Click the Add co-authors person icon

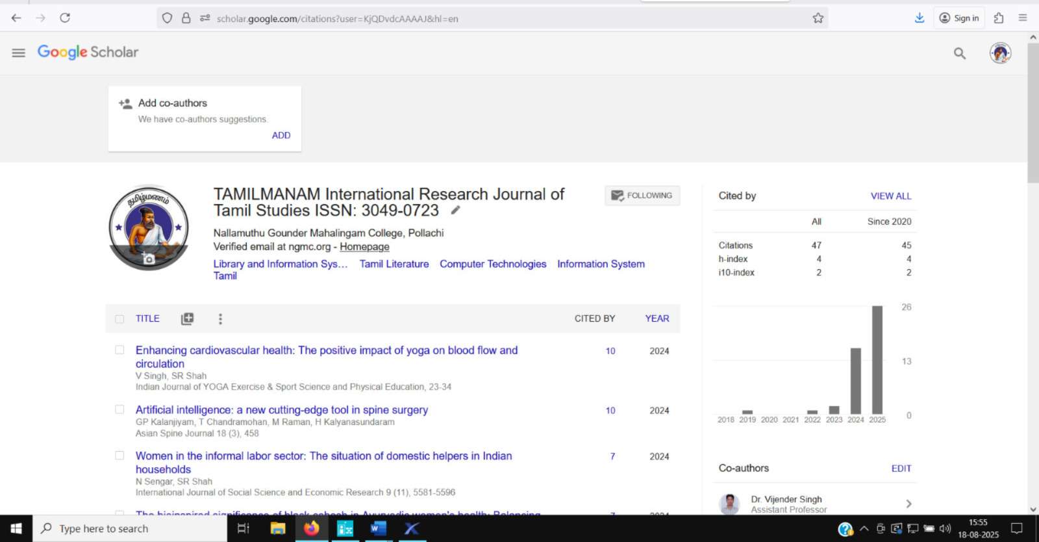tap(125, 103)
